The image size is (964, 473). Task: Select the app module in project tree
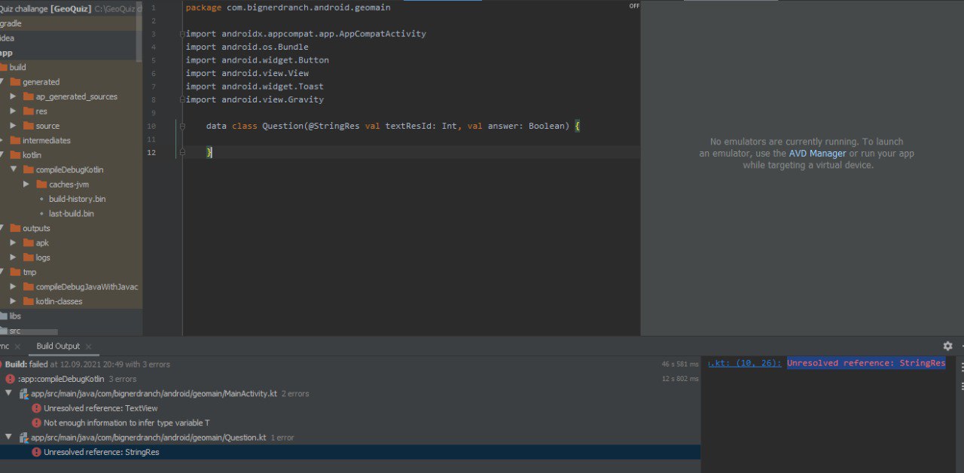pyautogui.click(x=6, y=53)
